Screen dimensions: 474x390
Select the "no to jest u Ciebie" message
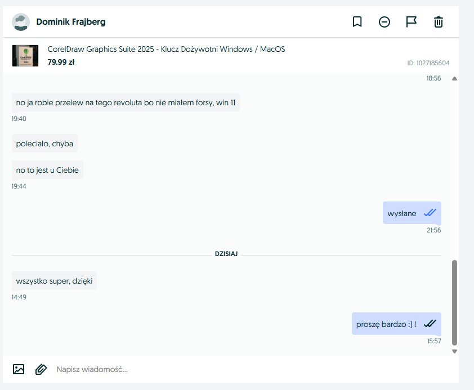(47, 170)
